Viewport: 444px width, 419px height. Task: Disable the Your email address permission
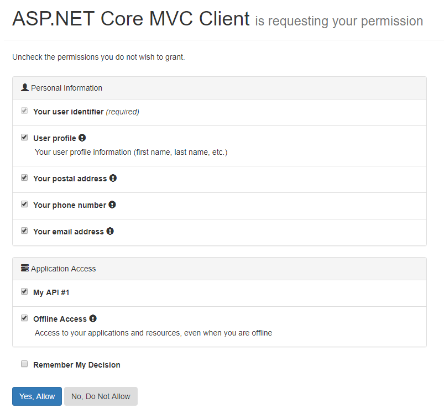pyautogui.click(x=24, y=231)
